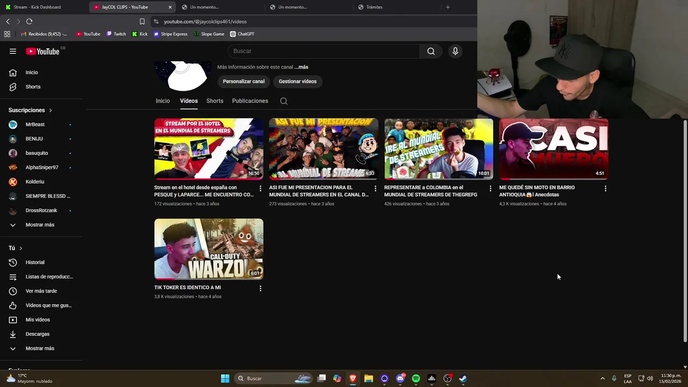Screen dimensions: 688x387
Task: Open browser apps grid icon
Action: click(7, 34)
